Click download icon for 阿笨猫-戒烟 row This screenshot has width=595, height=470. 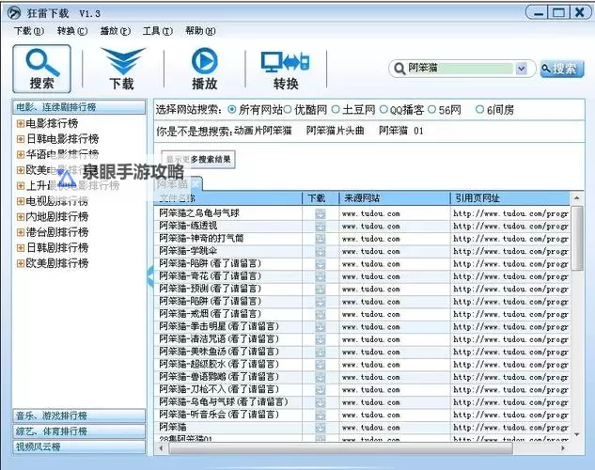click(321, 314)
